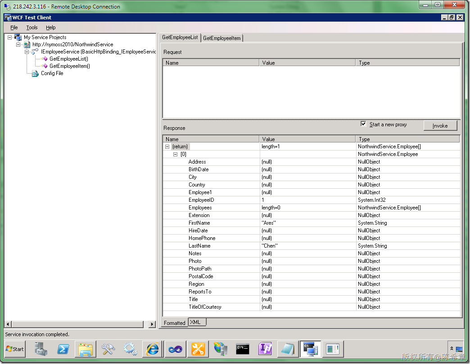Select the BirthDate row name

(x=199, y=169)
